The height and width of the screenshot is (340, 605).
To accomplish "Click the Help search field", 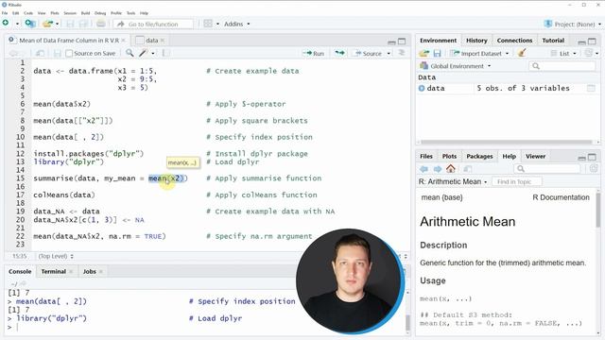I will [546, 168].
